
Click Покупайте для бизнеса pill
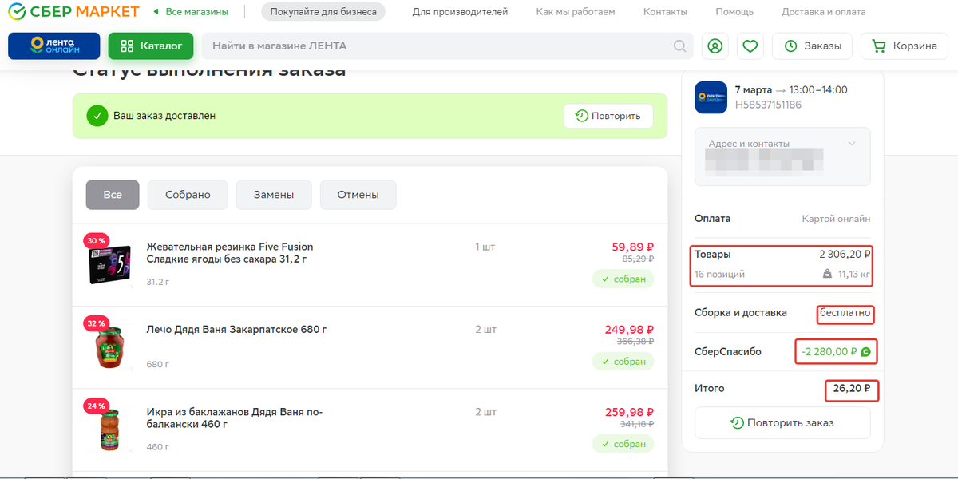[x=323, y=12]
